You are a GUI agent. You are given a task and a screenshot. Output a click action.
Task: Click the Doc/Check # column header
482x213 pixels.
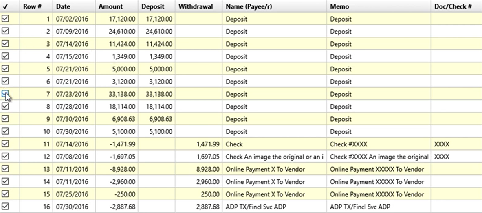[x=456, y=6]
